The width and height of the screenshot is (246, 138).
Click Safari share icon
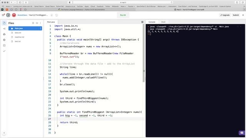pyautogui.click(x=237, y=3)
